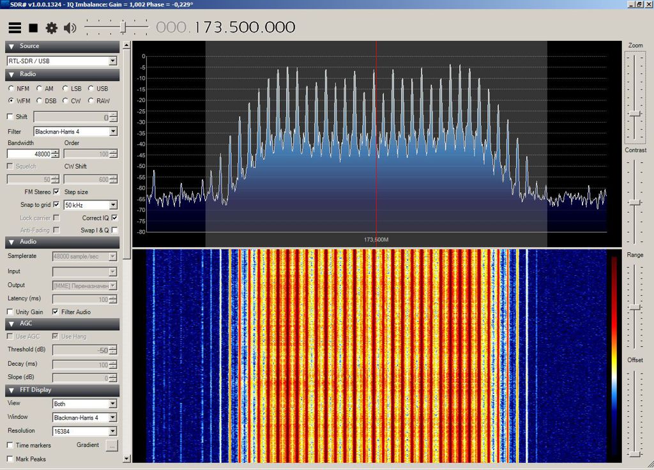Enable the Unity Gain checkbox
Image resolution: width=654 pixels, height=470 pixels.
tap(10, 312)
